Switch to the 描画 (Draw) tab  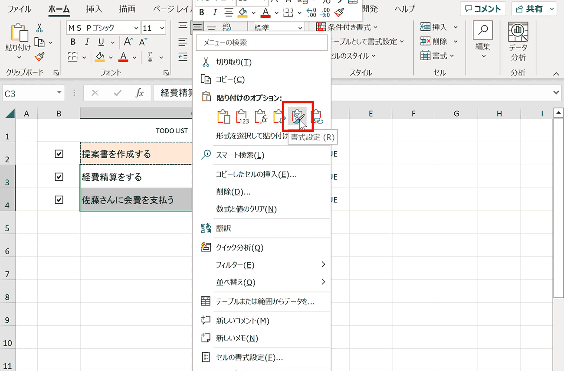[127, 9]
